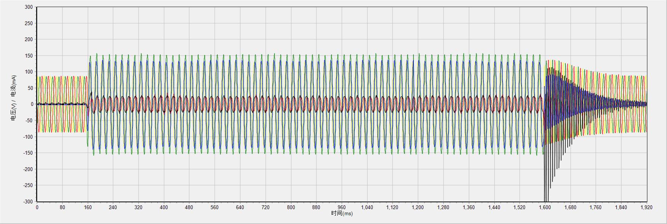The image size is (667, 224).
Task: Click the y-axis tick label -200
Action: [28, 169]
